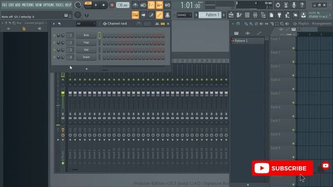
Task: Open the plugin picker plug icon
Action: tap(279, 15)
